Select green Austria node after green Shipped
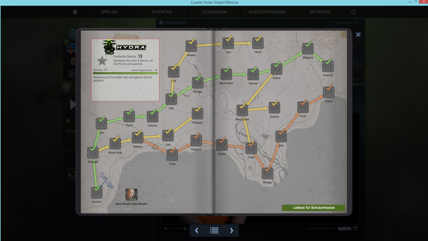 (328, 66)
